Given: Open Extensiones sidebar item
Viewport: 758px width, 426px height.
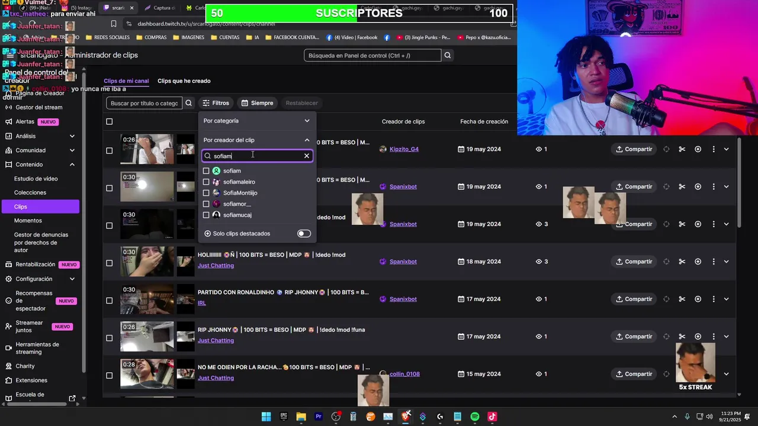Looking at the screenshot, I should point(31,380).
